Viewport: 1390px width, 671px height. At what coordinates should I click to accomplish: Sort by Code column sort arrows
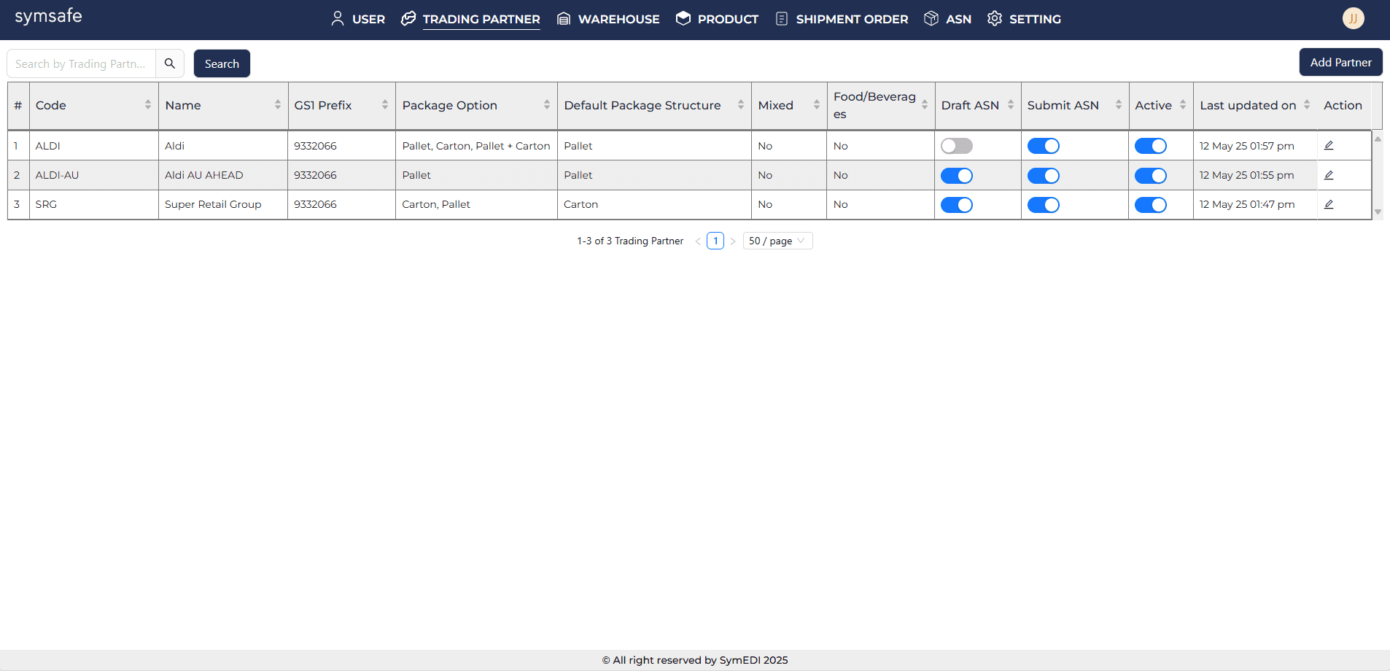(x=148, y=105)
